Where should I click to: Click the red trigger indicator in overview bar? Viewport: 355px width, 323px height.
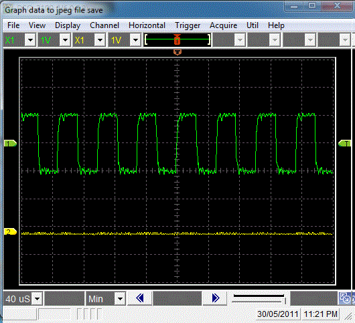click(177, 39)
